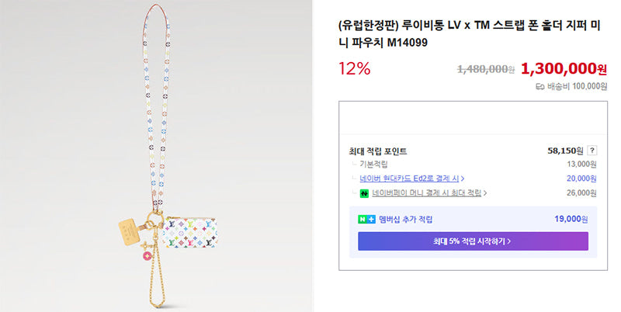
Task: Expand chevron after 네이버 현대카드 Ed2로 결제 시
Action: [x=463, y=179]
